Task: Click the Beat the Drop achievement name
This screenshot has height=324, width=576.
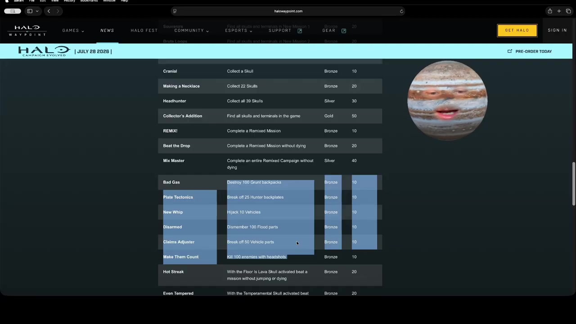Action: (x=176, y=146)
